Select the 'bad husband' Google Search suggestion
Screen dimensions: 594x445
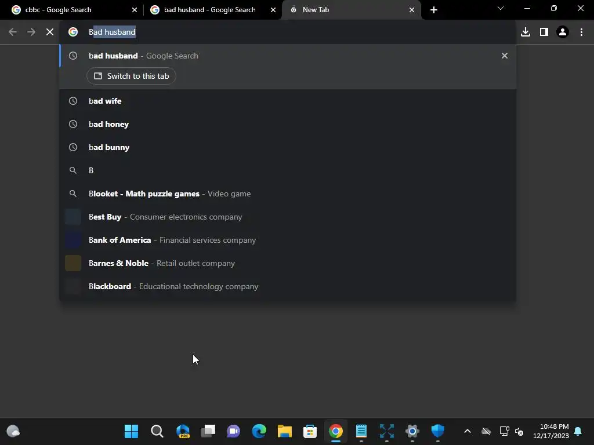288,56
